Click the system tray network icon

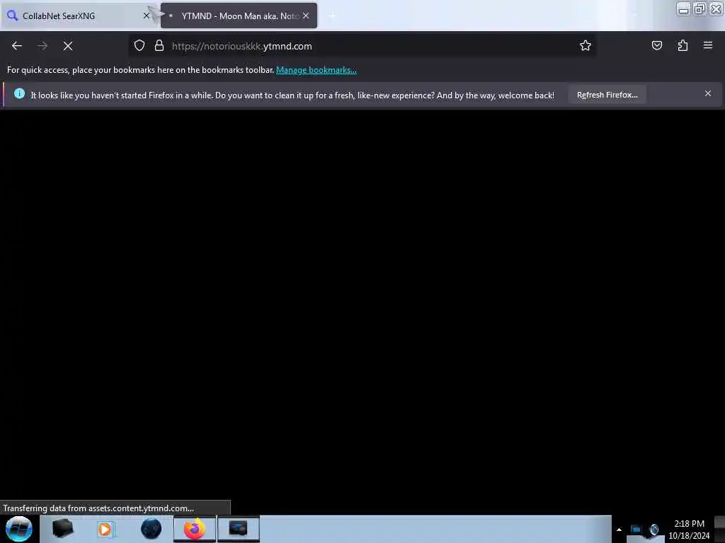point(636,530)
